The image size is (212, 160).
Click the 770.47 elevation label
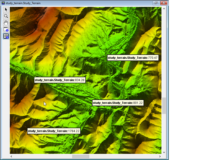point(133,58)
